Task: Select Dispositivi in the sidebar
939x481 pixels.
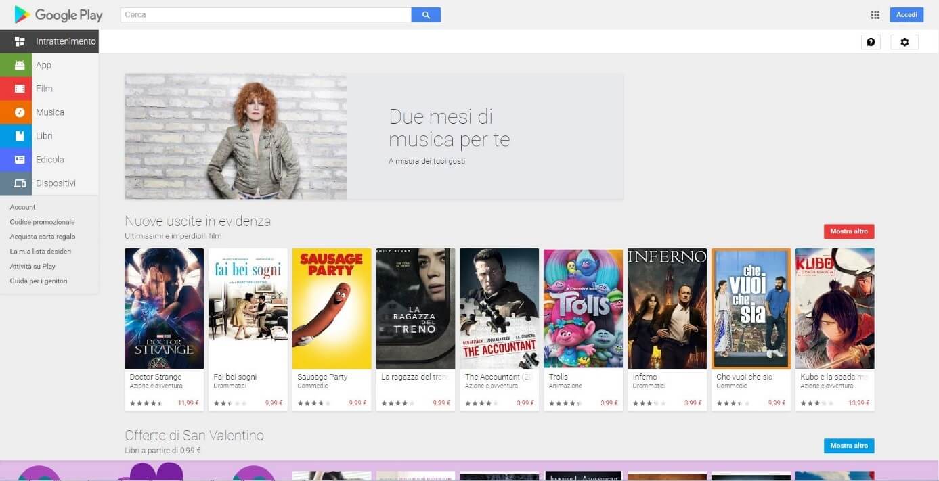Action: pyautogui.click(x=49, y=183)
